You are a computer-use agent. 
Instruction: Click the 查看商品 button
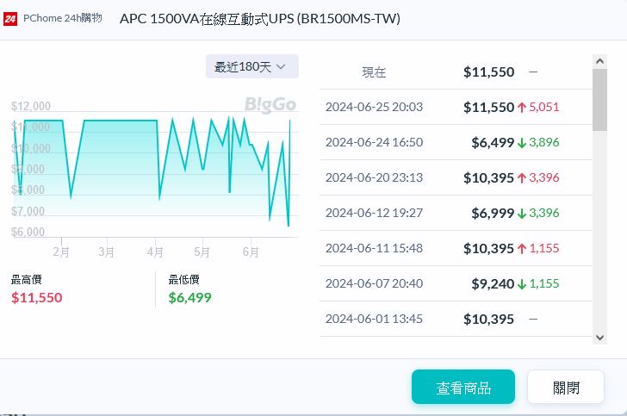(462, 388)
